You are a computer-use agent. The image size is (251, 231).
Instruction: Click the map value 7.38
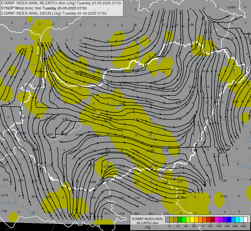[179, 119]
